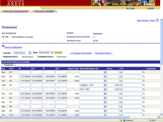Click the PTA lookup magnifier for Monday 3/9
Image resolution: width=163 pixels, height=122 pixels.
coord(144,111)
